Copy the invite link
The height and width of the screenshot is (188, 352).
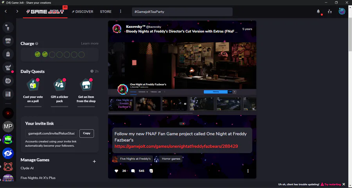pyautogui.click(x=87, y=133)
